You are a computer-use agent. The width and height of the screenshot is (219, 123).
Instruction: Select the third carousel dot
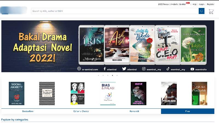pos(108,75)
